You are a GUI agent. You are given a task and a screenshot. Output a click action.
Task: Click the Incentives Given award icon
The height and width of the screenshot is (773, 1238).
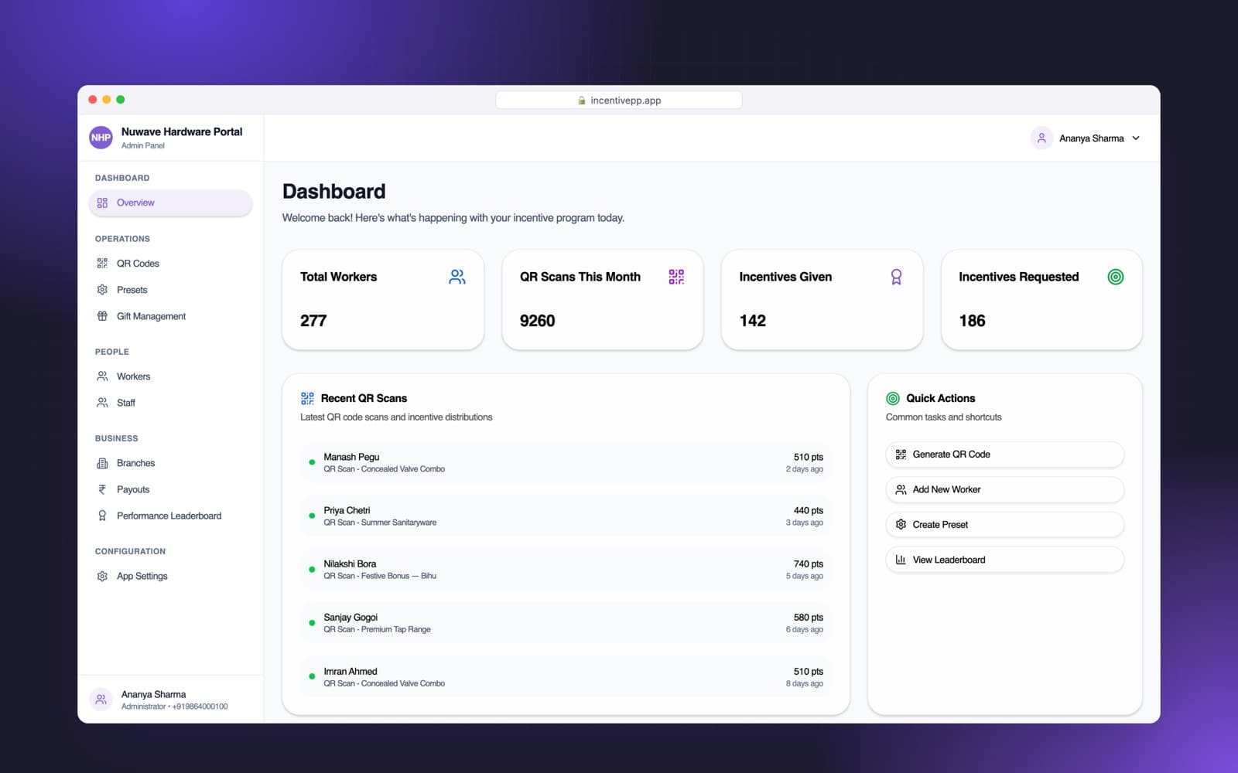click(896, 277)
